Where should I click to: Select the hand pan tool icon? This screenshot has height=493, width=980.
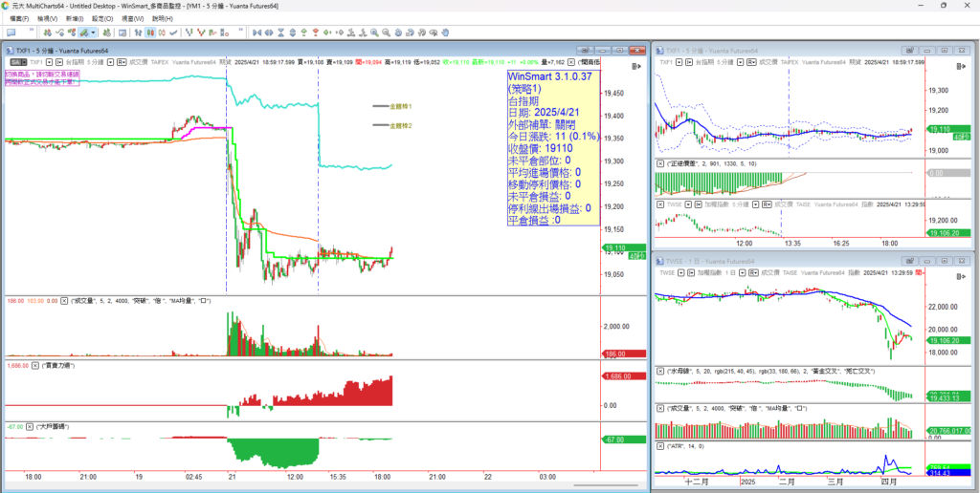(445, 32)
